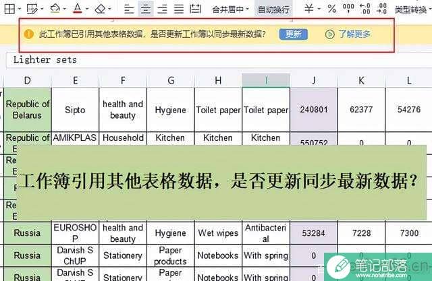This screenshot has height=281, width=432.
Task: Increase decimal places
Action: coord(365,9)
